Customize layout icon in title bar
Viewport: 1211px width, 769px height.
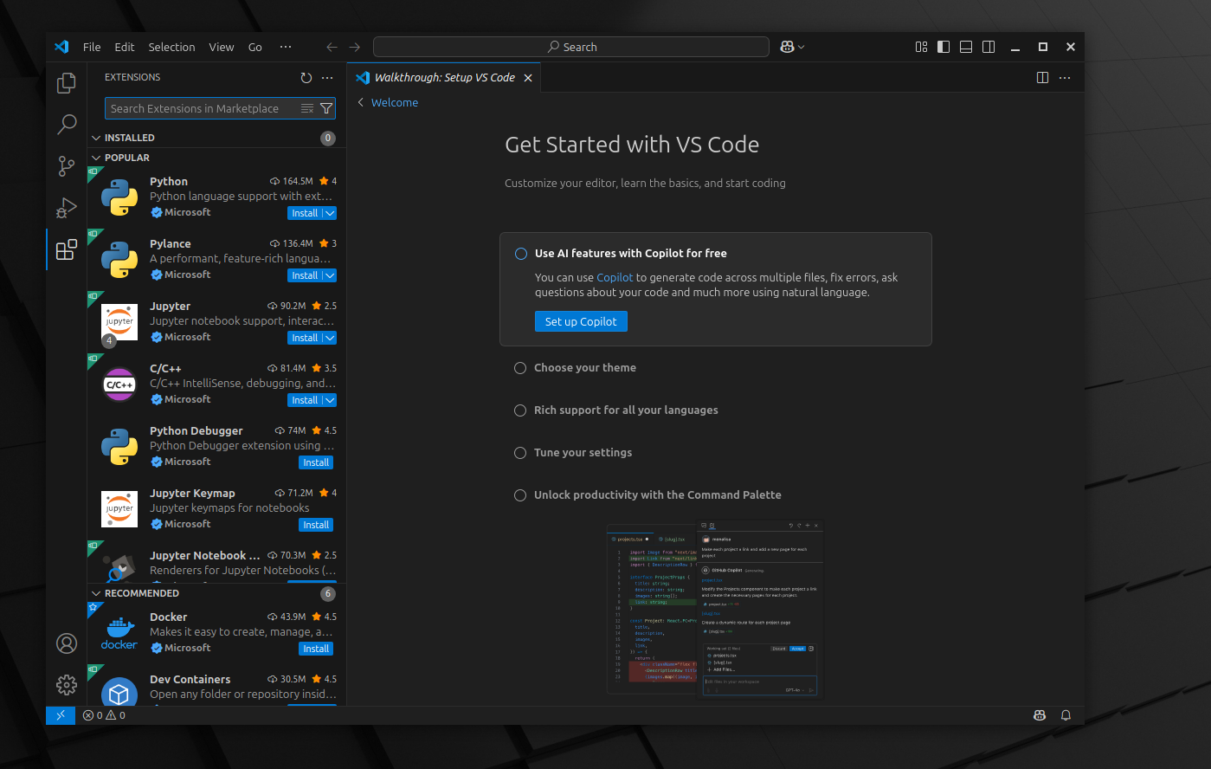(921, 47)
